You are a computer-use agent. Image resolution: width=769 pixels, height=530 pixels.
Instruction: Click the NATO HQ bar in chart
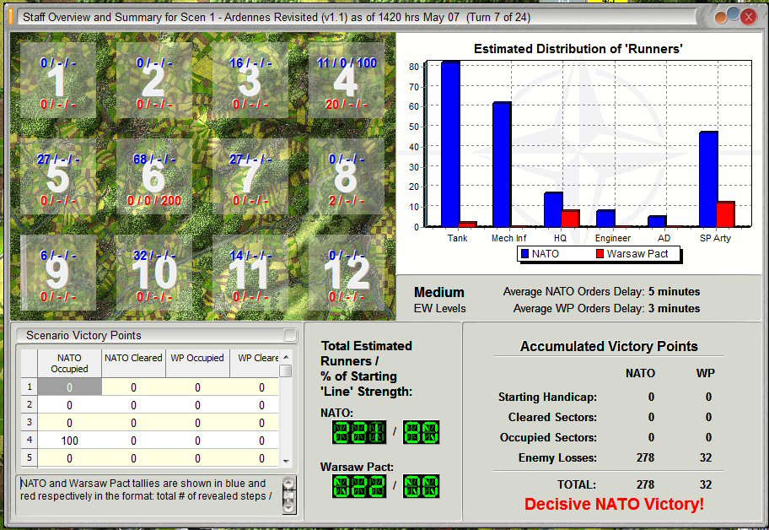pyautogui.click(x=553, y=210)
